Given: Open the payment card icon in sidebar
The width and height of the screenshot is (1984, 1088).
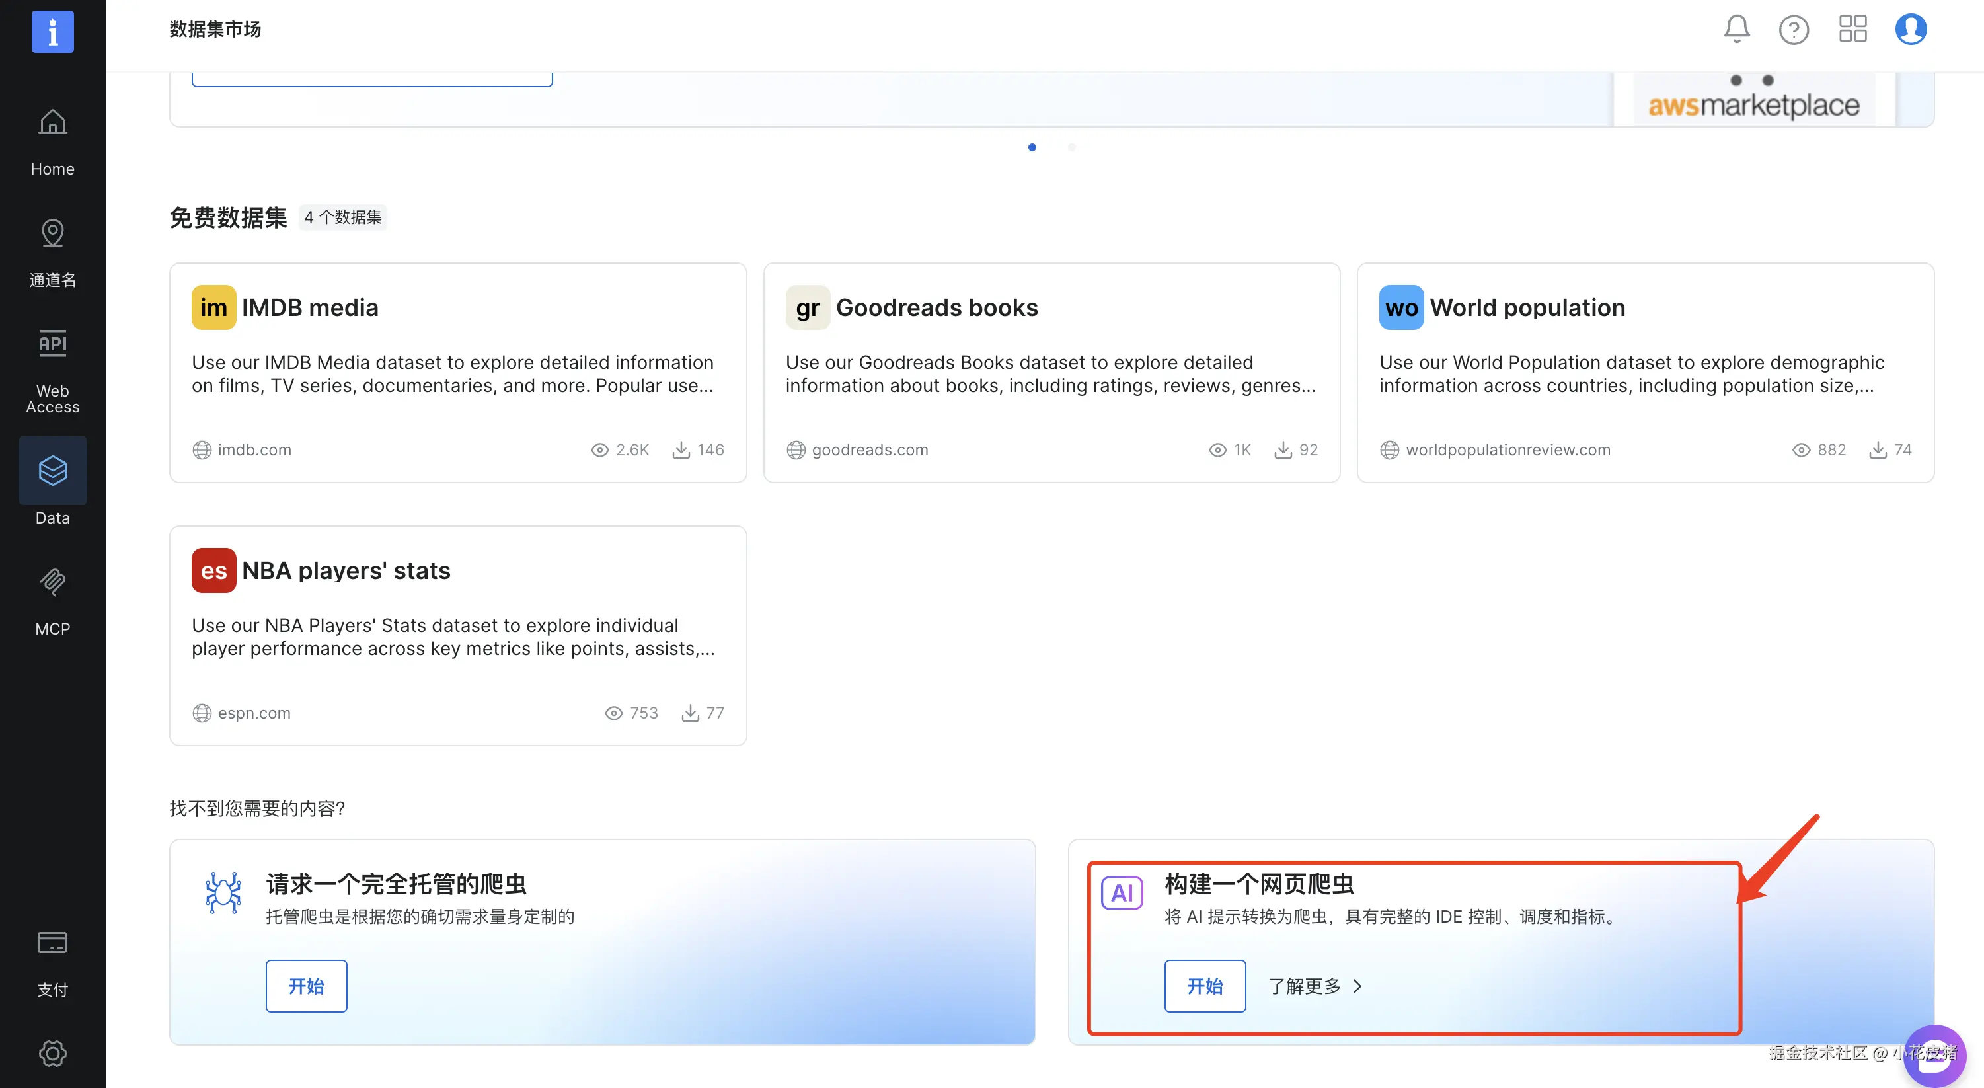Looking at the screenshot, I should coord(52,959).
